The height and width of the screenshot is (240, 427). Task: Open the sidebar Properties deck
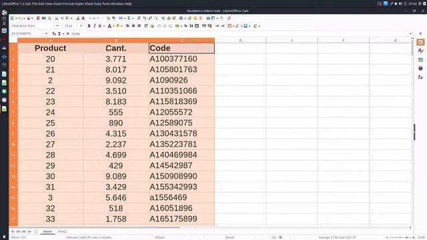click(420, 42)
